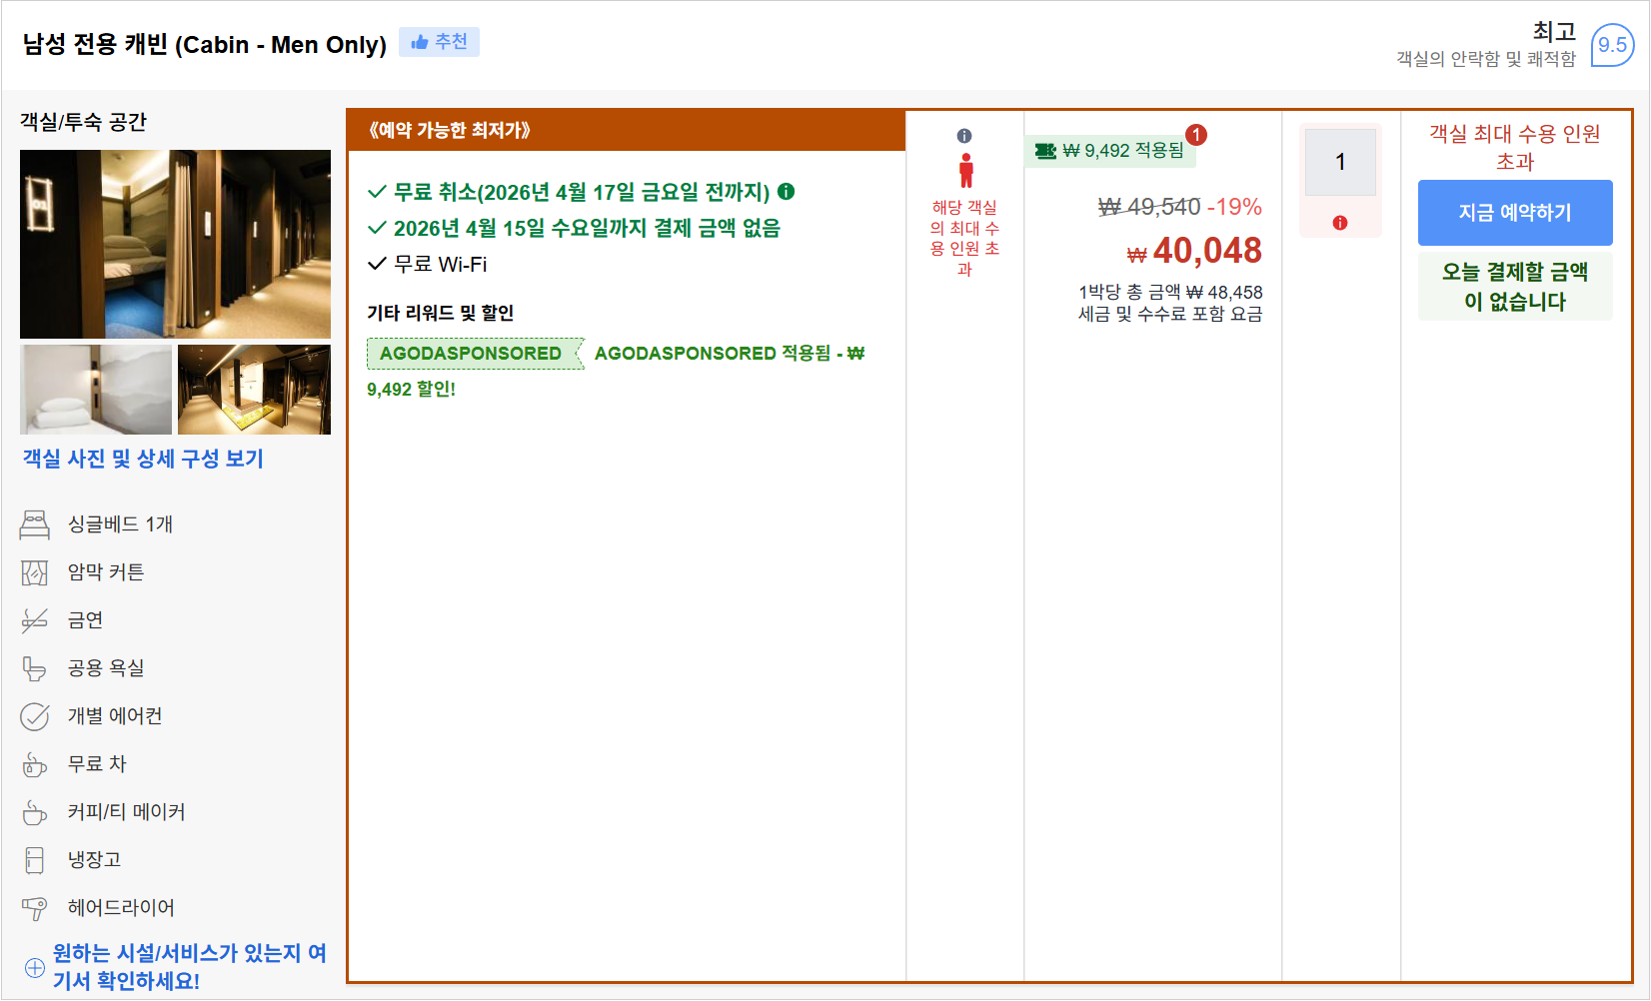
Task: Click the single bed icon
Action: point(35,524)
